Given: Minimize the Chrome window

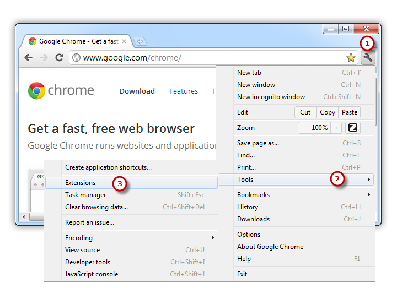Looking at the screenshot, I should coord(331,29).
